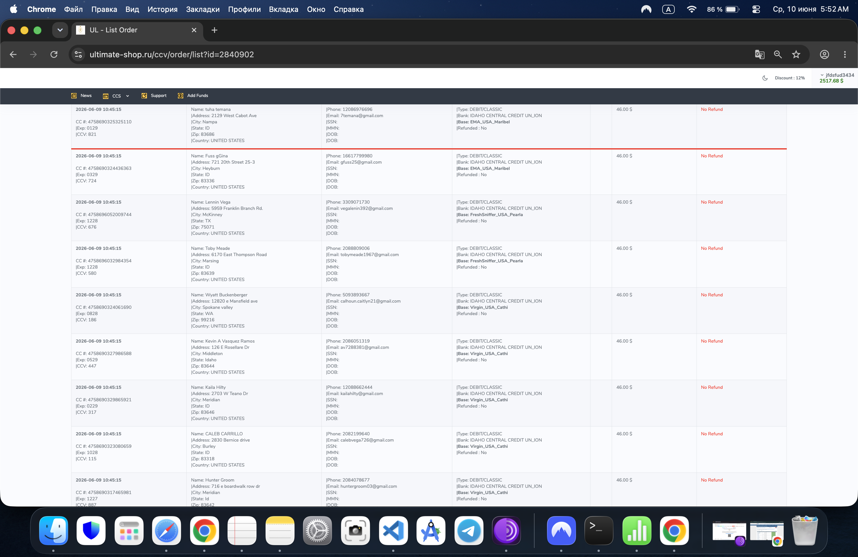This screenshot has width=858, height=557.
Task: Click the battery status icon
Action: [x=732, y=9]
